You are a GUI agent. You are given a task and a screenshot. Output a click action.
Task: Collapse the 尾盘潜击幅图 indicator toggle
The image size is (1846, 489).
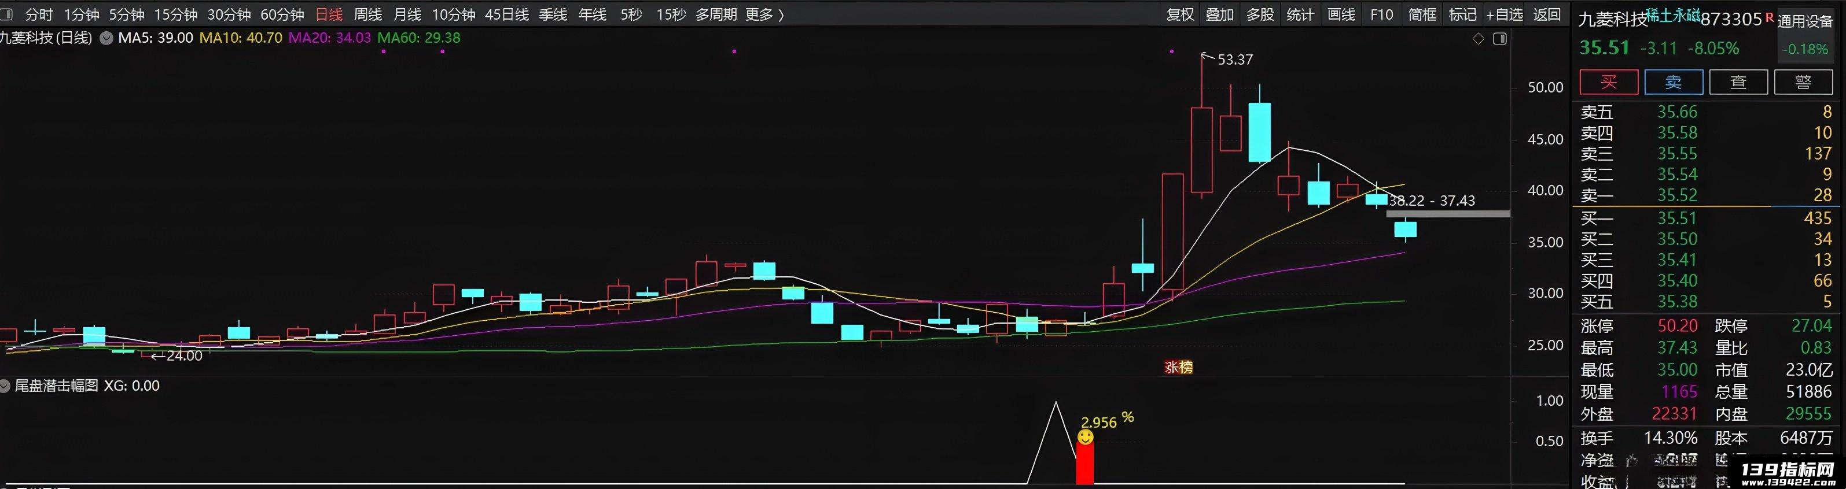coord(5,386)
